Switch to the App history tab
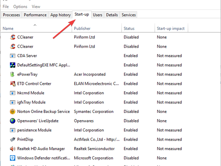 tap(60, 15)
